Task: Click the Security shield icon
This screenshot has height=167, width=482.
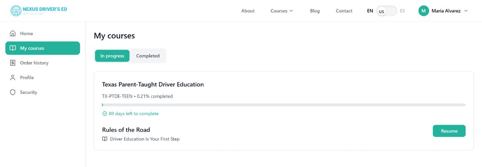Action: point(13,92)
